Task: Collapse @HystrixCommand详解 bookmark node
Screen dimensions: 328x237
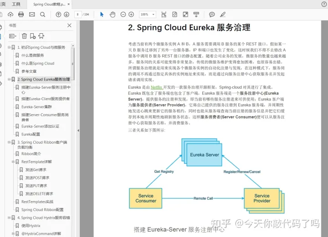Action: click(x=13, y=234)
